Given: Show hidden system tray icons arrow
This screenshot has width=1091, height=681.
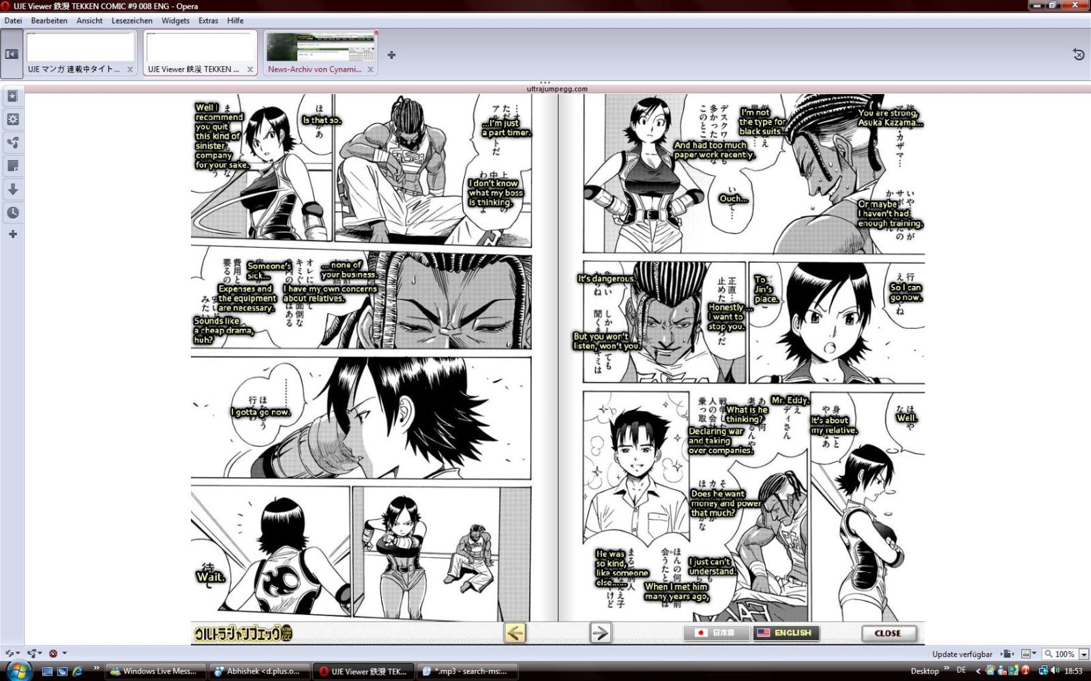Looking at the screenshot, I should click(x=978, y=671).
